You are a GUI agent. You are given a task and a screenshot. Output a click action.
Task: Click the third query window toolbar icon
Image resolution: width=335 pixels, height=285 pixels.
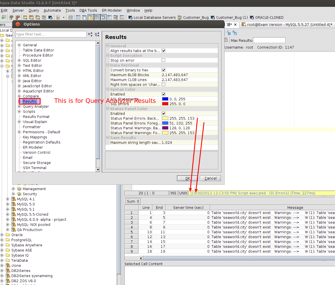point(37,17)
